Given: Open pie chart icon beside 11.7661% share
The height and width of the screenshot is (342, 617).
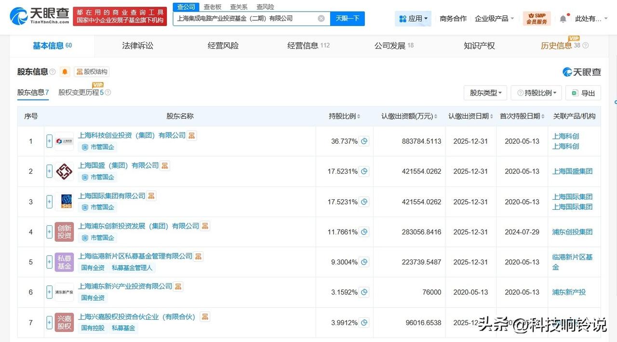Looking at the screenshot, I should point(364,232).
